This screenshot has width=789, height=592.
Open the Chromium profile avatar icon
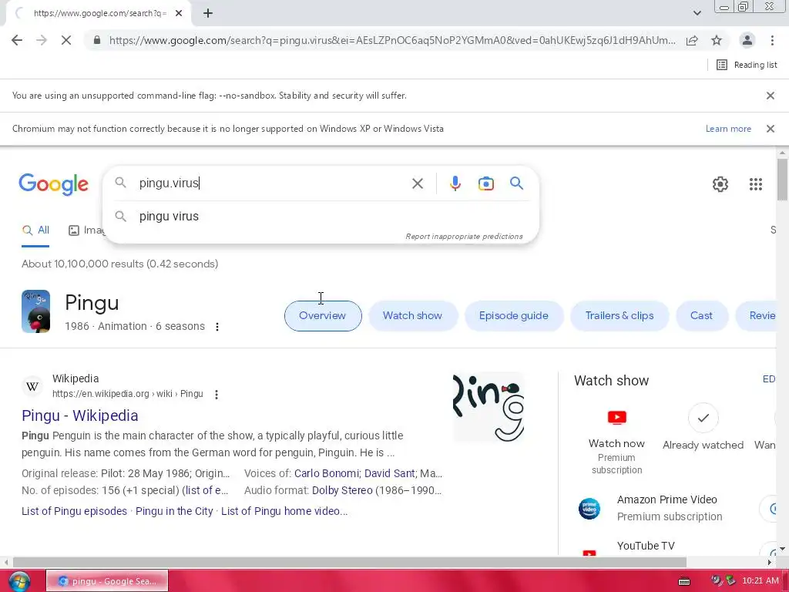click(747, 40)
